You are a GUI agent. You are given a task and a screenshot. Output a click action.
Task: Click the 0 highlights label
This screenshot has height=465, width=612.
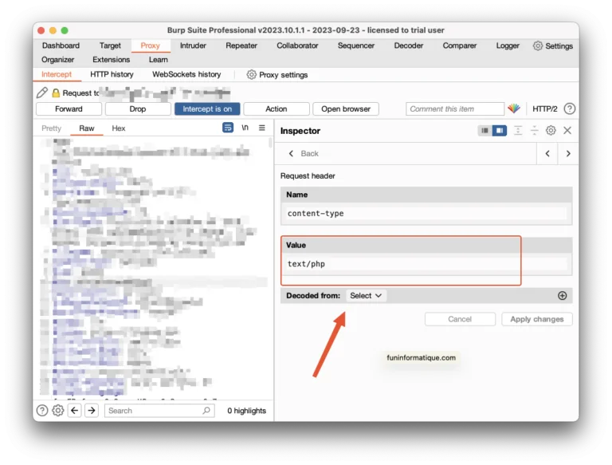tap(247, 411)
